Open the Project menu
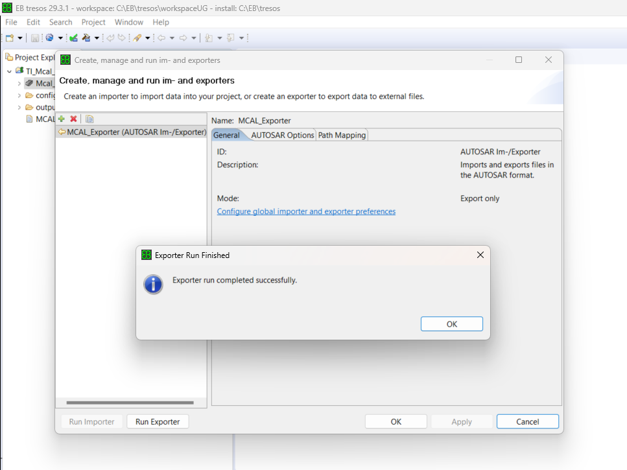Viewport: 627px width, 470px height. [x=93, y=22]
